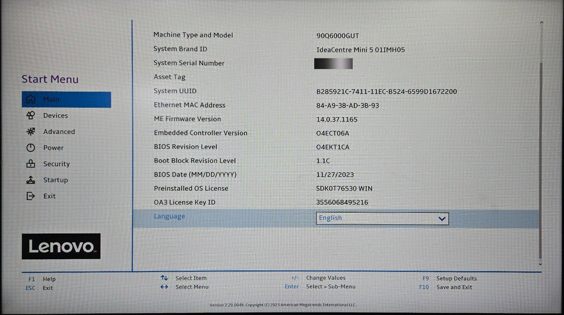
Task: Click the Start Menu heading
Action: tap(50, 79)
